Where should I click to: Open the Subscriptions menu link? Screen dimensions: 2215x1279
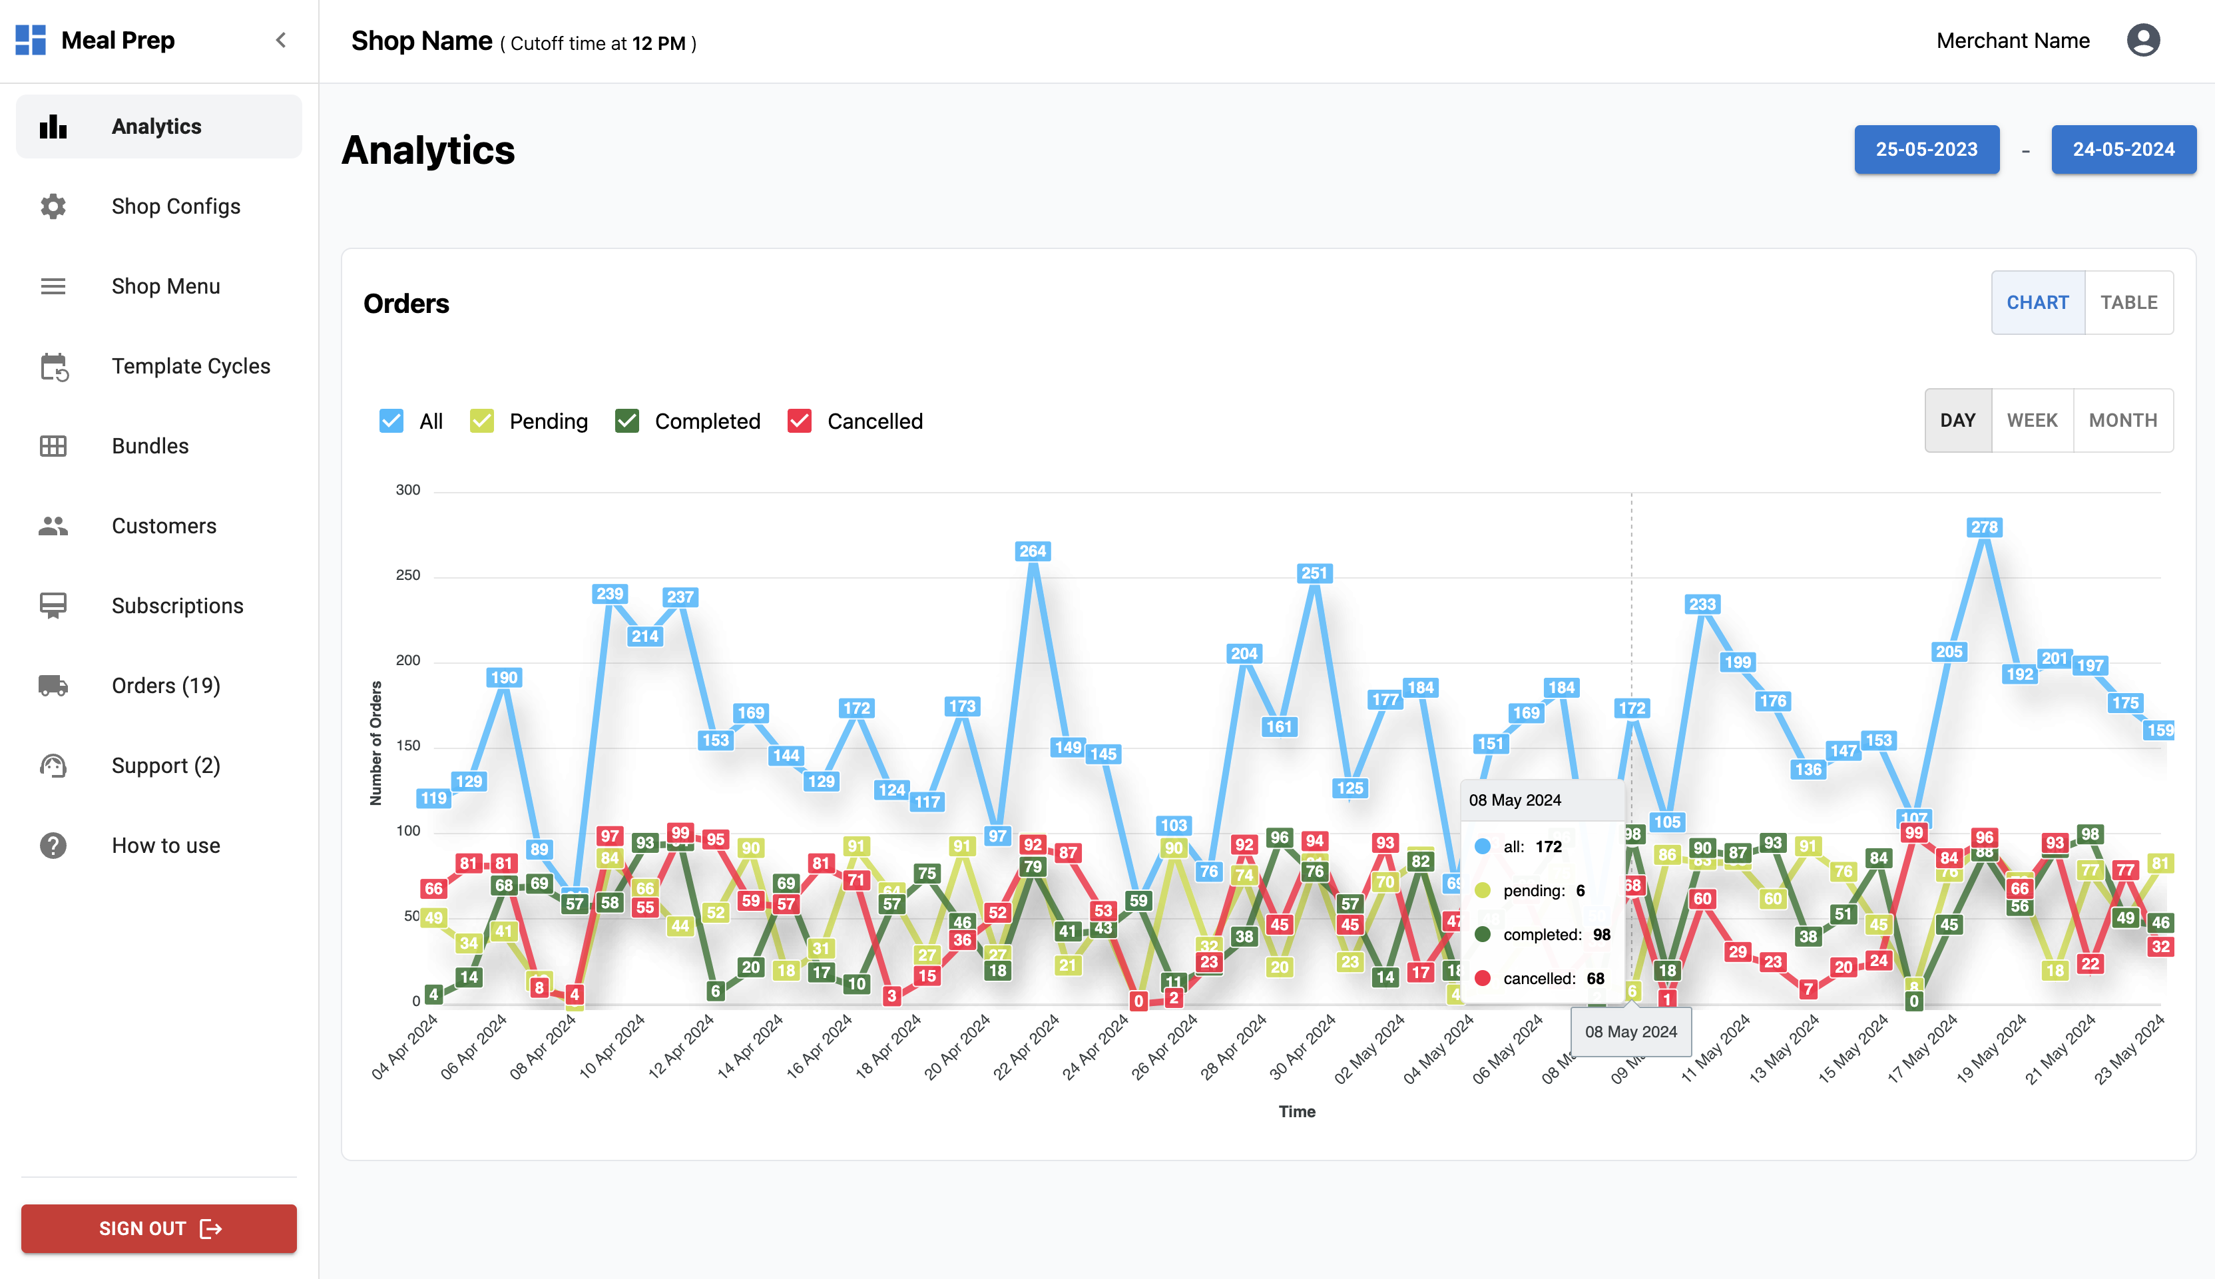click(177, 606)
